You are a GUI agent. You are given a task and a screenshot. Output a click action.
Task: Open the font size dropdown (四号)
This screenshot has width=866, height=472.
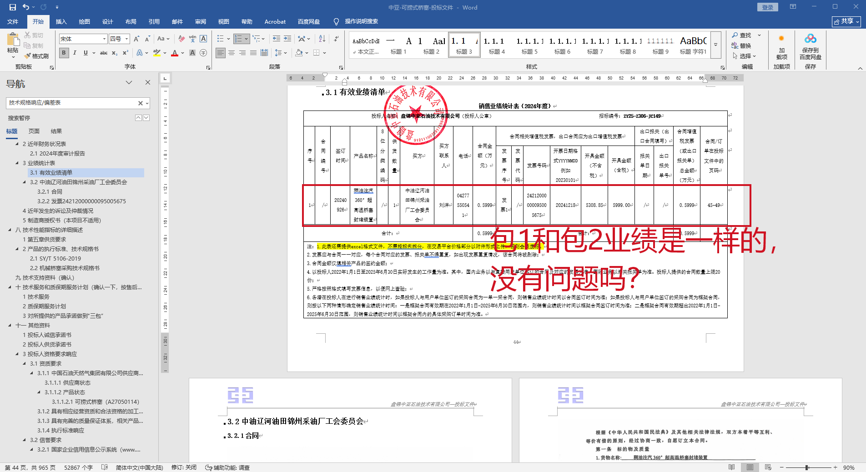pyautogui.click(x=127, y=39)
